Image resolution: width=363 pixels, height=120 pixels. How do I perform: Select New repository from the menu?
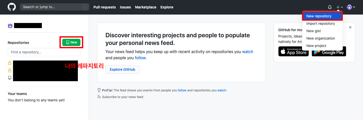pos(319,16)
